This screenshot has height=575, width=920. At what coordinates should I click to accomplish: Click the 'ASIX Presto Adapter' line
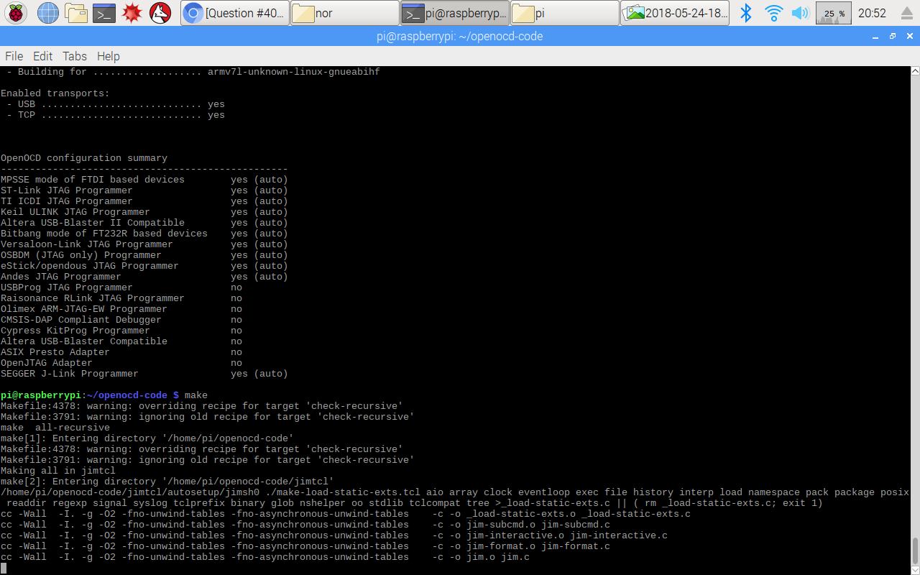coord(121,352)
